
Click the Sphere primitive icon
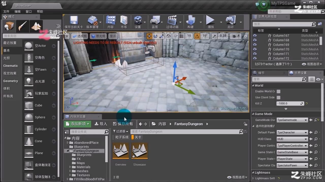29,117
